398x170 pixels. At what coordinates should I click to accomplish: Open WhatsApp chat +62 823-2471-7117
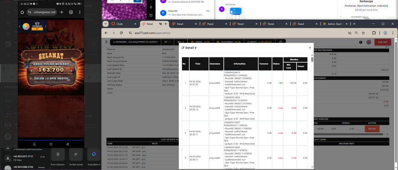[x=25, y=158]
